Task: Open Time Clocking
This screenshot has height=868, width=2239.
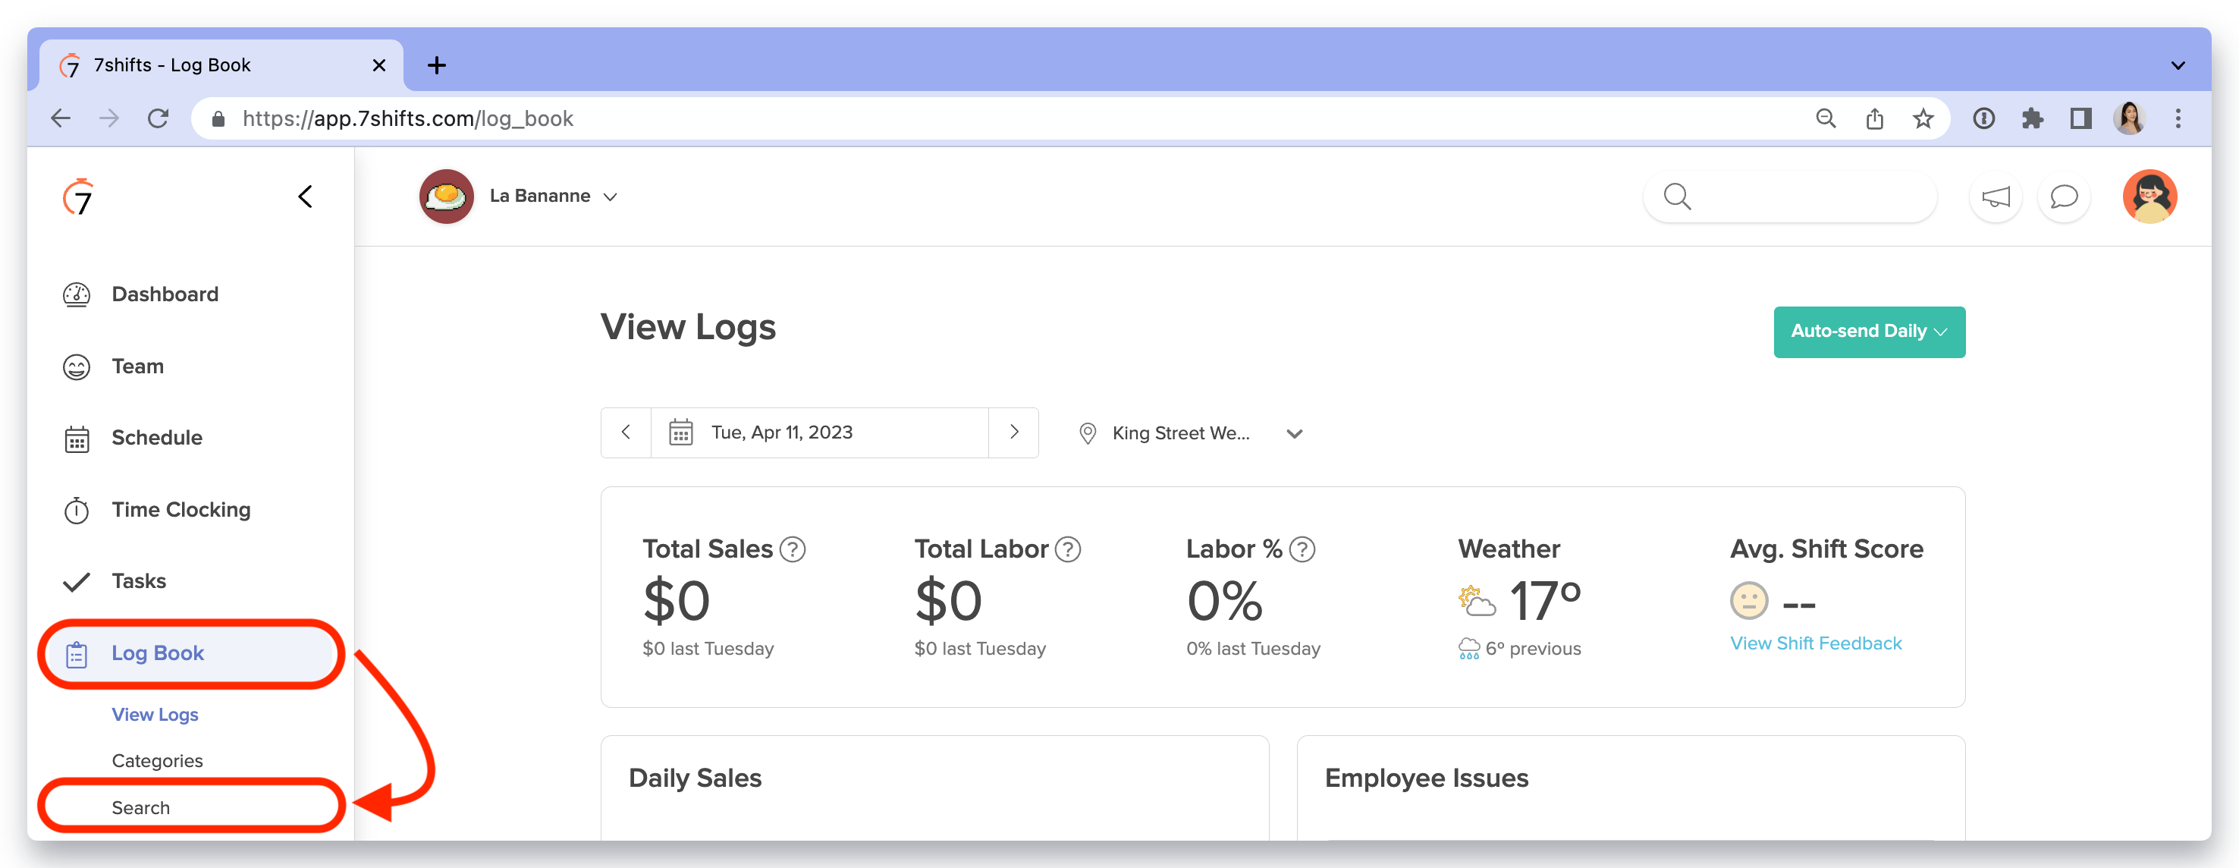Action: (181, 510)
